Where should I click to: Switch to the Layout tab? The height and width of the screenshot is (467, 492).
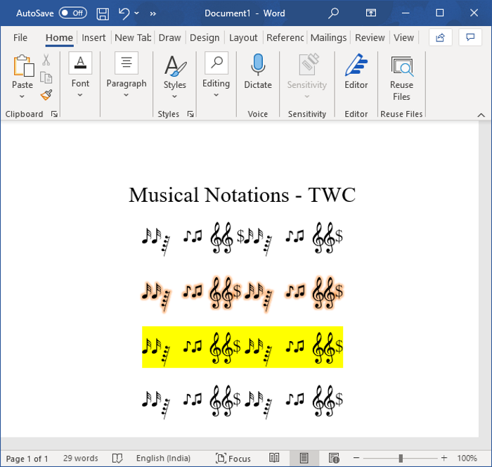243,38
